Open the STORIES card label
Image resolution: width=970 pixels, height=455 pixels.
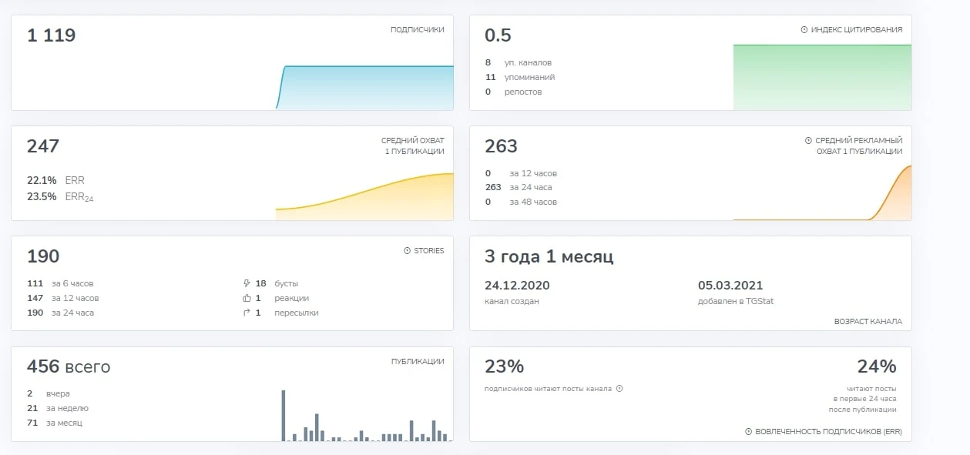pyautogui.click(x=429, y=251)
